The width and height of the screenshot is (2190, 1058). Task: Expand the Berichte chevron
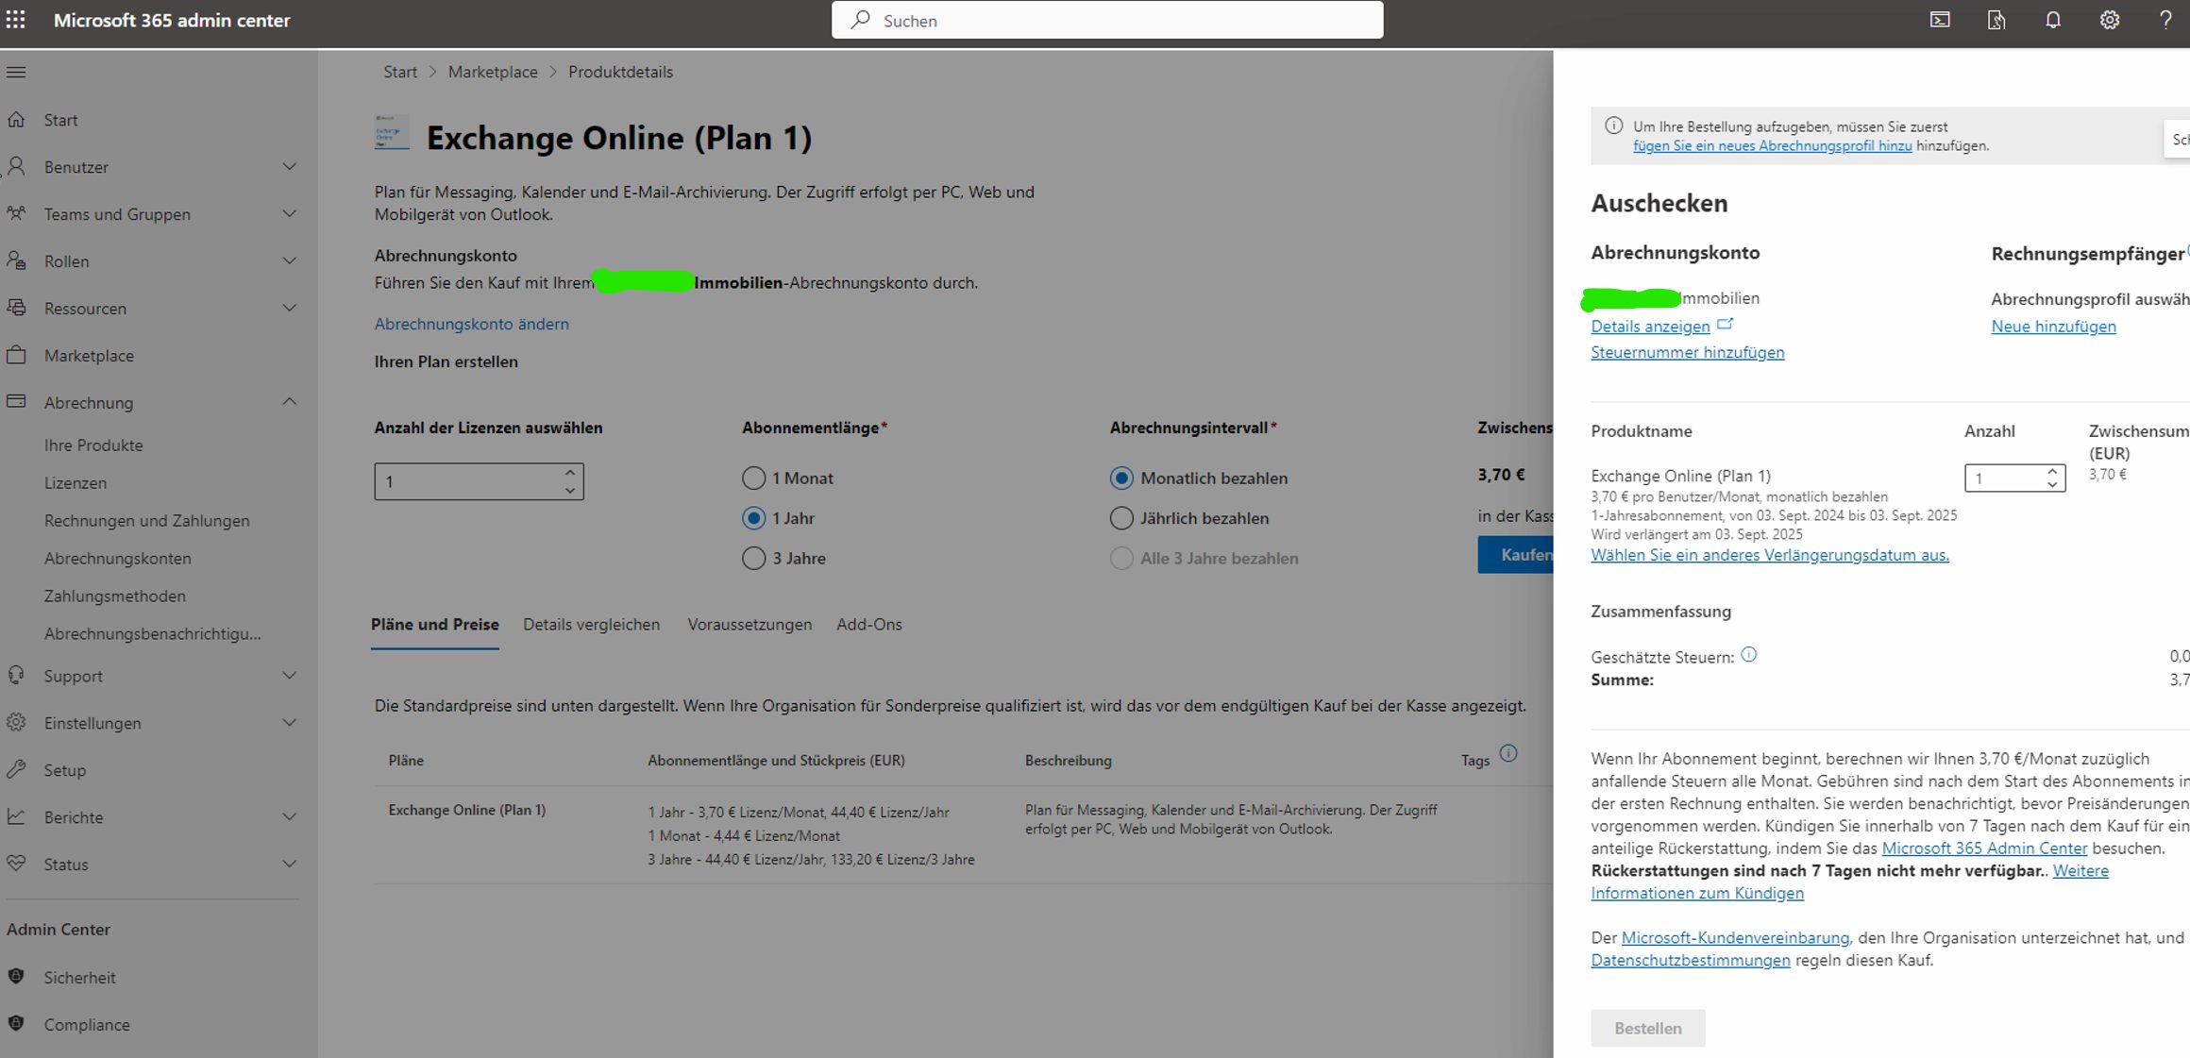click(290, 817)
